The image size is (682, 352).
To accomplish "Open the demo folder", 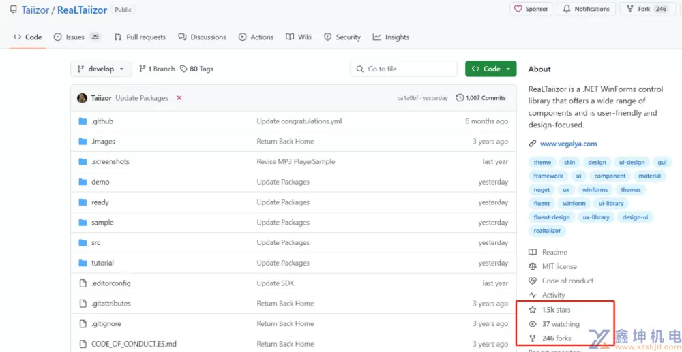I will pyautogui.click(x=100, y=182).
